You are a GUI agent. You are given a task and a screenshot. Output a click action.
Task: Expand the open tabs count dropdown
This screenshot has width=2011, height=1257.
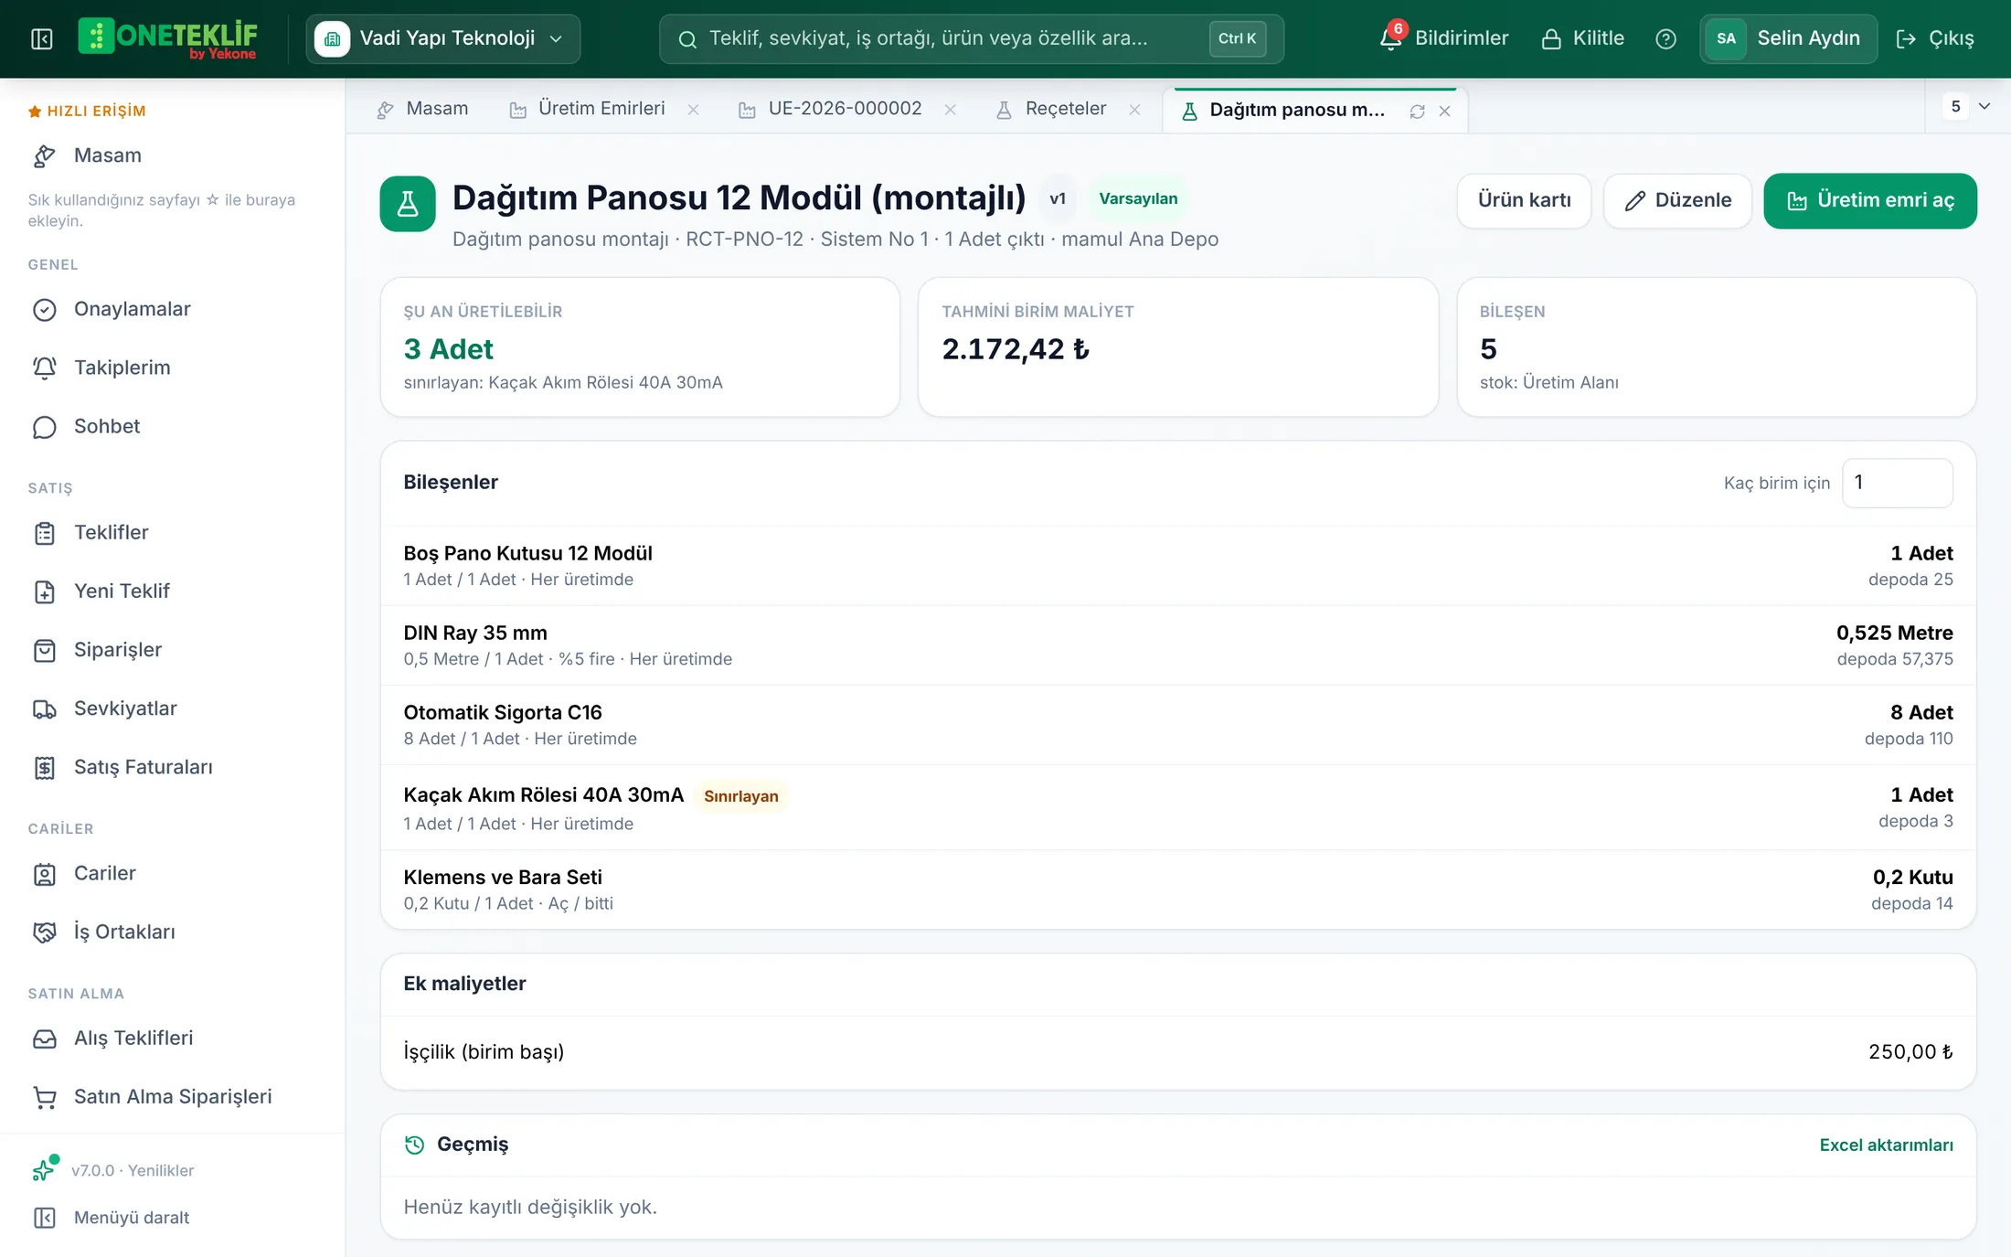1969,107
